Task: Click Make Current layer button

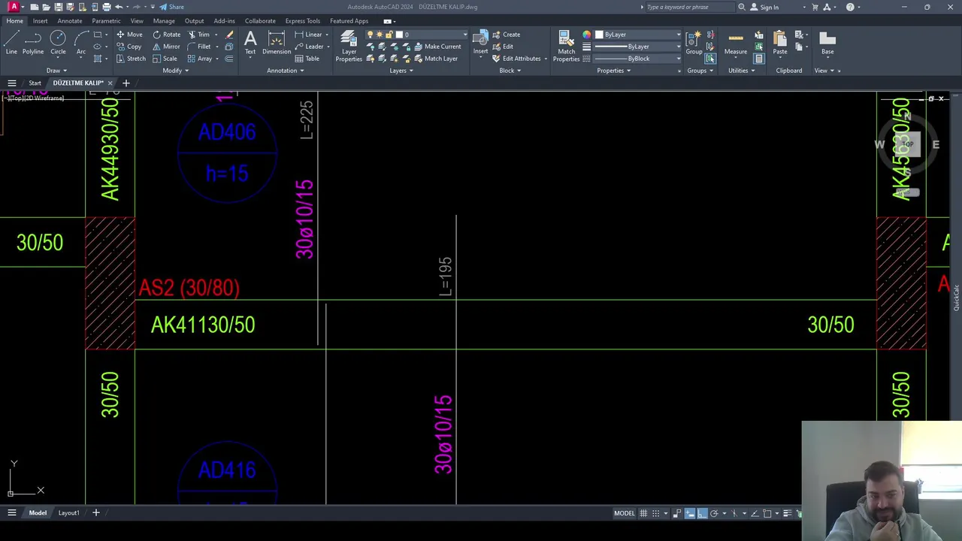Action: coord(437,47)
